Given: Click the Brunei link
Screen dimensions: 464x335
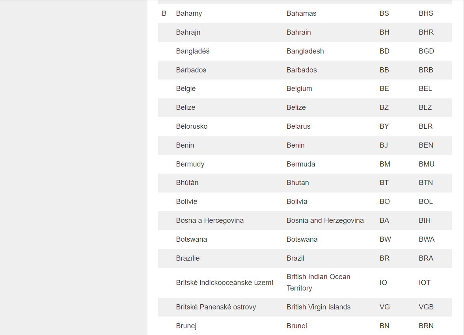Looking at the screenshot, I should 296,326.
